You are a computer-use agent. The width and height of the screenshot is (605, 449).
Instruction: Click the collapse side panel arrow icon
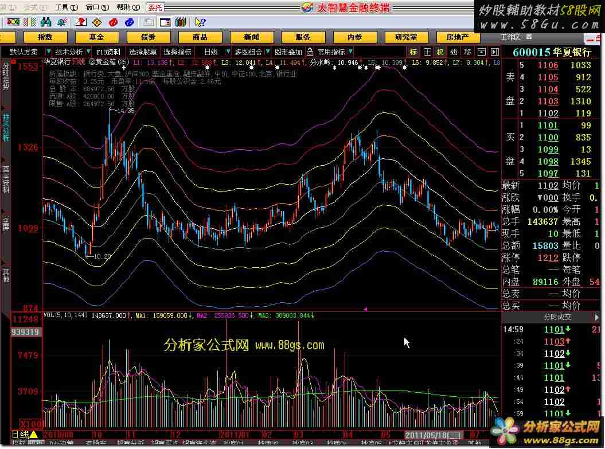tap(495, 52)
